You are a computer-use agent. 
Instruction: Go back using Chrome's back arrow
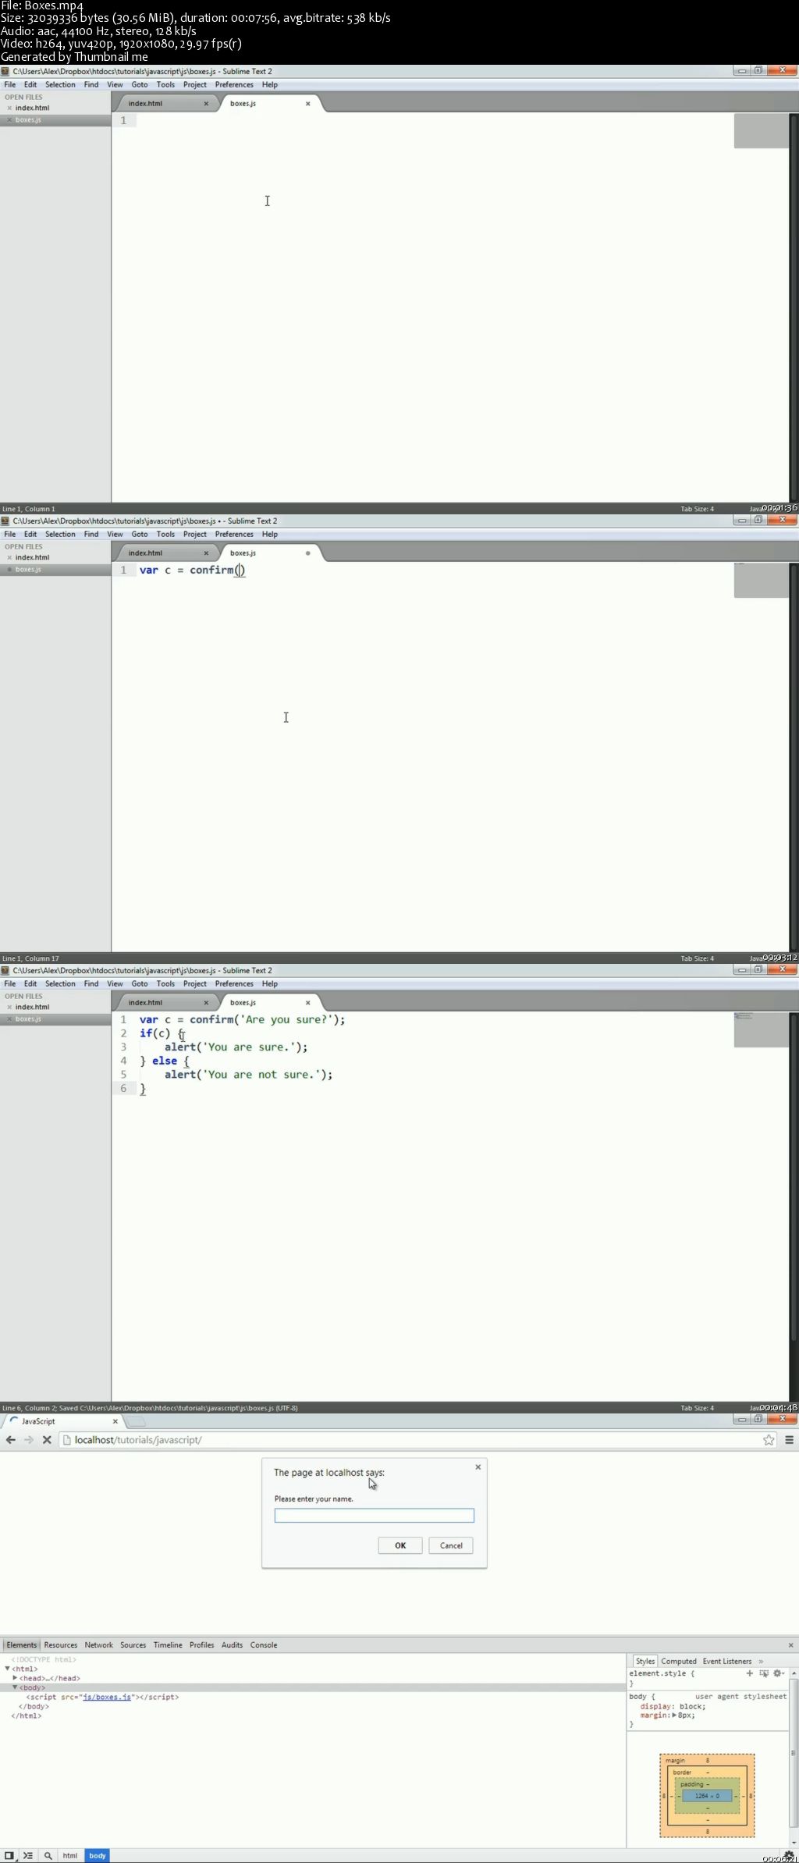[10, 1440]
